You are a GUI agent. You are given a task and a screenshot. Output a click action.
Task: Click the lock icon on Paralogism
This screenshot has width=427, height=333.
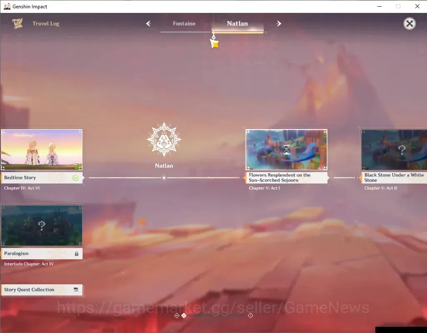77,253
